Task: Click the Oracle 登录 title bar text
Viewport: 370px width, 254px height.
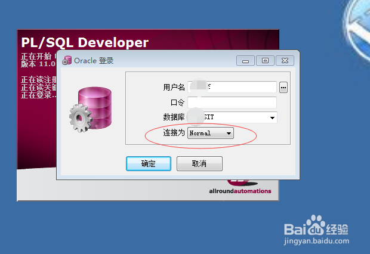Action: 94,61
